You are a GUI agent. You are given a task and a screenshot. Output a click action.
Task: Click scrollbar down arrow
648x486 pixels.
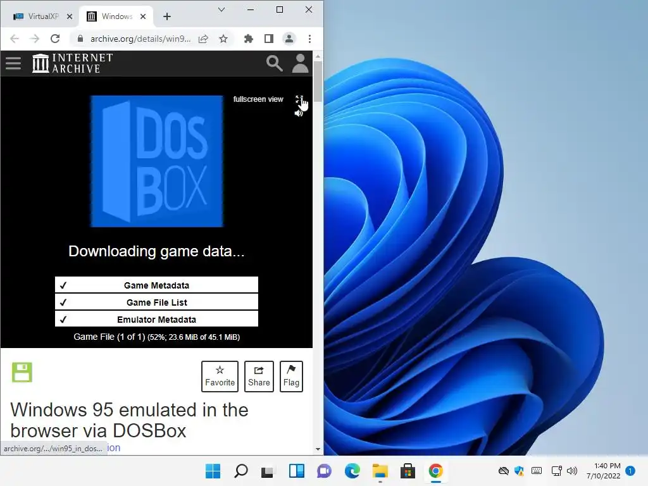(318, 449)
